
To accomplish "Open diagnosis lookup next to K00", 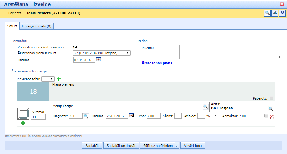I will tap(86, 116).
